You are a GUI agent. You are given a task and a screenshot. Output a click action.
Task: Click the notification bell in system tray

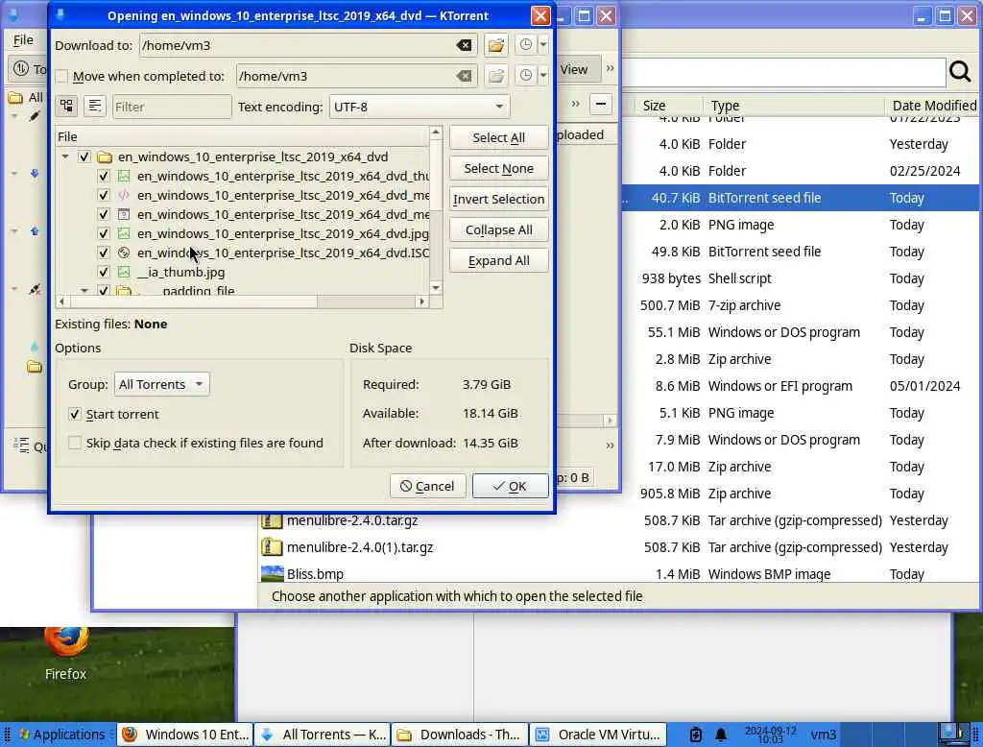721,735
